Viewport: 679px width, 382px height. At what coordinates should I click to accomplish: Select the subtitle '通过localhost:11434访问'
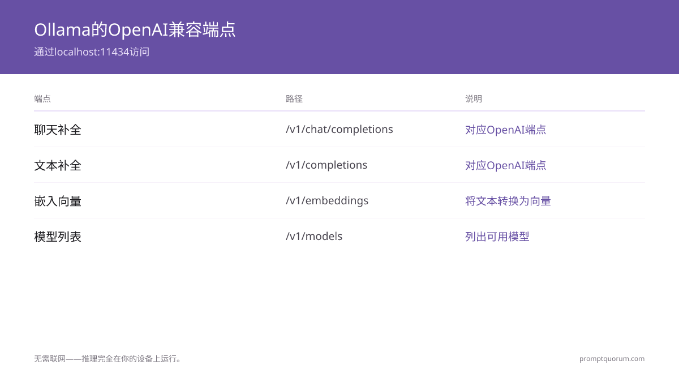[x=92, y=52]
